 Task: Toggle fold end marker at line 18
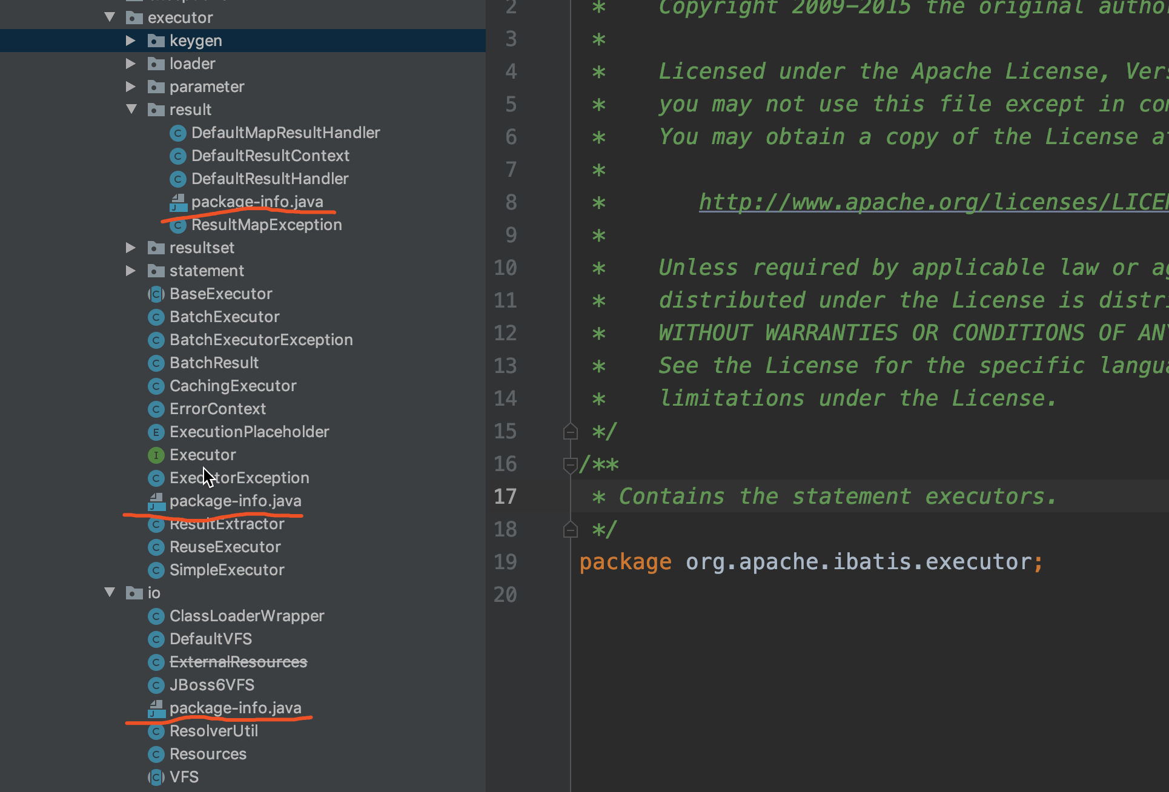pos(570,529)
